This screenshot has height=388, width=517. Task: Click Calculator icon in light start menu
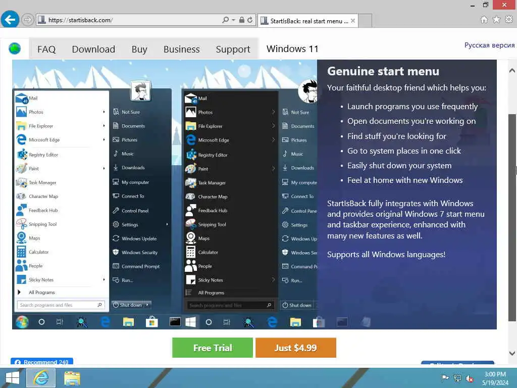click(21, 252)
